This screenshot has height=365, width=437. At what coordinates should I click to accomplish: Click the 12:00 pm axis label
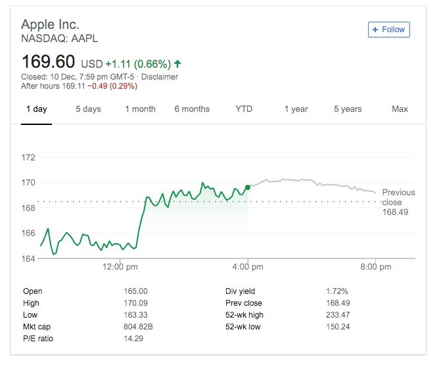[x=121, y=267]
